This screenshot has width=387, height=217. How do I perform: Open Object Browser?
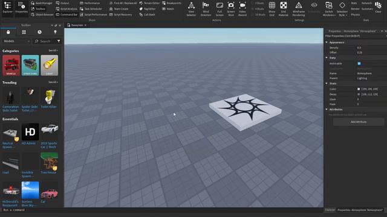coord(42,14)
